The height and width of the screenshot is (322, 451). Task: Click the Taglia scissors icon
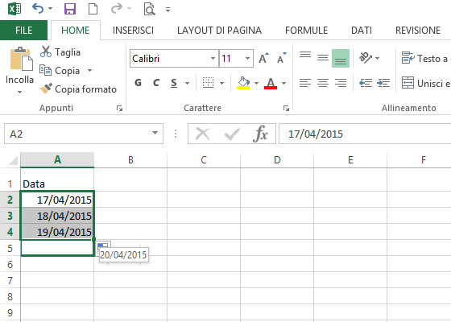click(46, 52)
